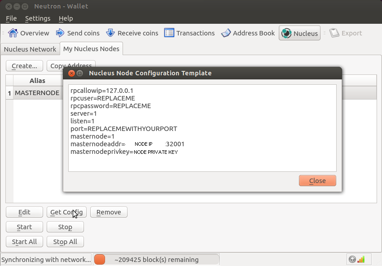Click the Create... button

(x=24, y=65)
